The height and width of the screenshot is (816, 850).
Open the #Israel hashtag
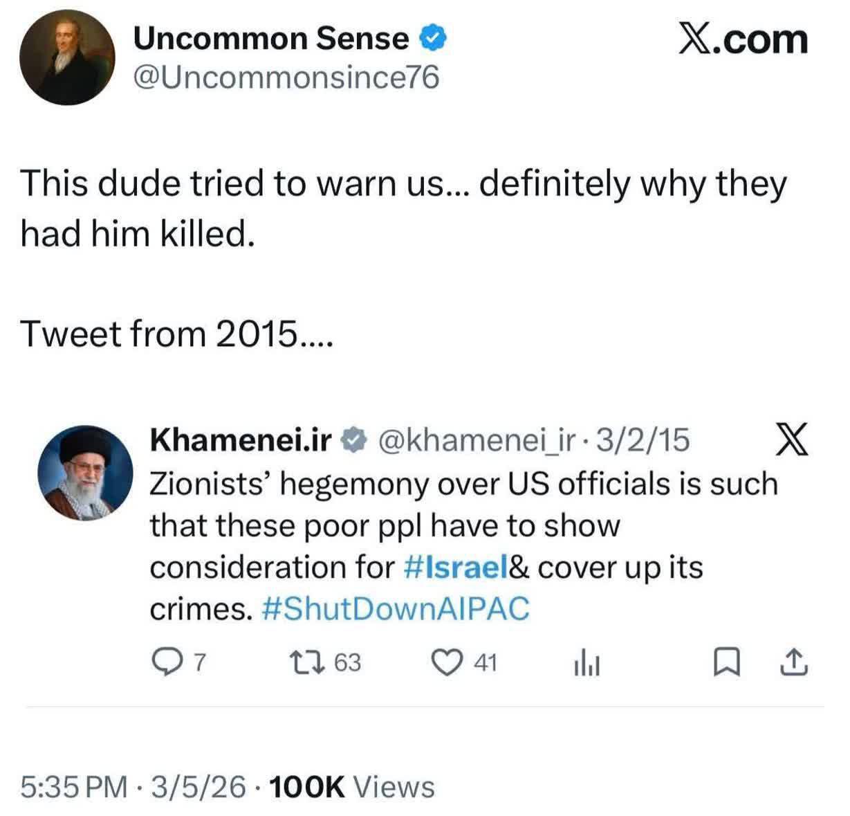point(455,568)
